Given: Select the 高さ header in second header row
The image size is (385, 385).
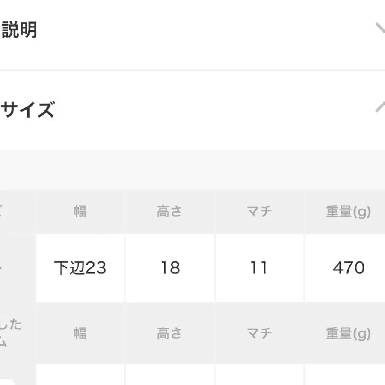Looking at the screenshot, I should tap(169, 333).
